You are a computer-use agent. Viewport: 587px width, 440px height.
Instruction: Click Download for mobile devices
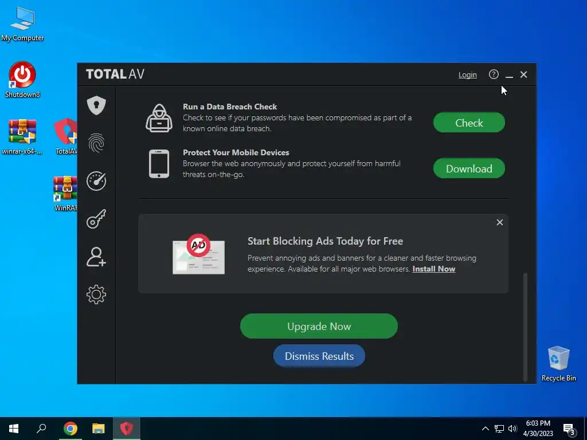click(469, 169)
